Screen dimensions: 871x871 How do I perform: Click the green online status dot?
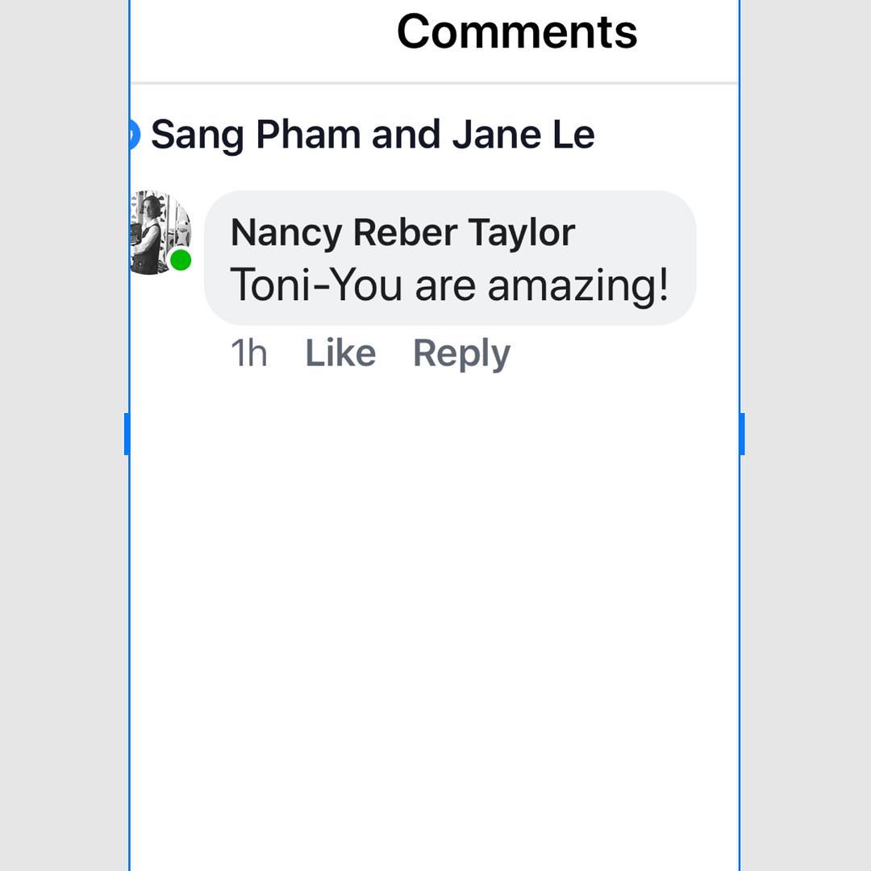point(181,260)
